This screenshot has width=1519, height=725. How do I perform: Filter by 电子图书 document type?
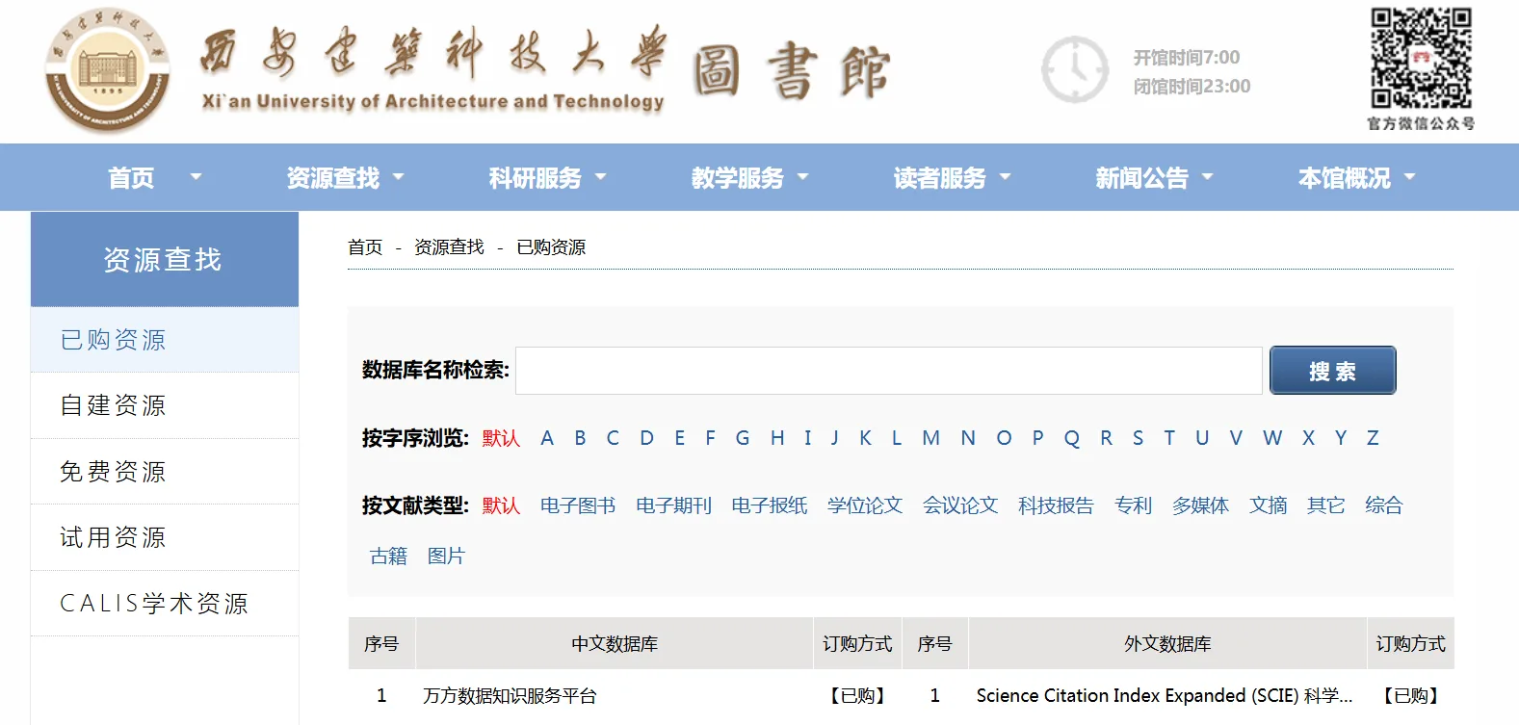[x=578, y=505]
